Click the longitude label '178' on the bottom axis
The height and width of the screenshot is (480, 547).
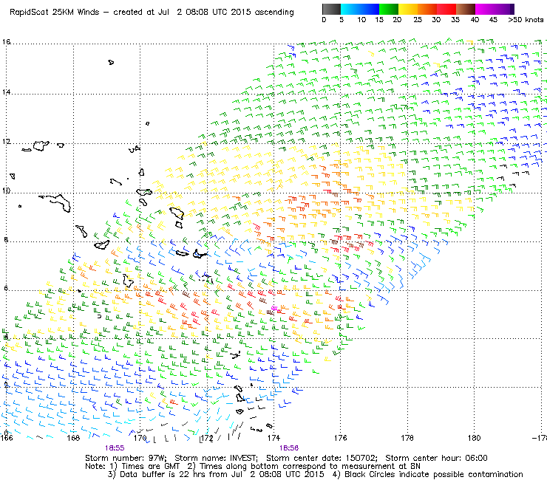[407, 438]
